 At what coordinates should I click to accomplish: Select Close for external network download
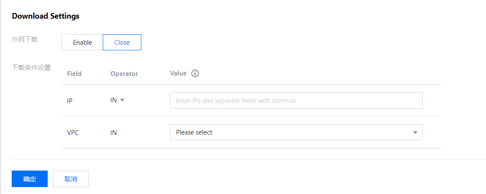pyautogui.click(x=122, y=43)
